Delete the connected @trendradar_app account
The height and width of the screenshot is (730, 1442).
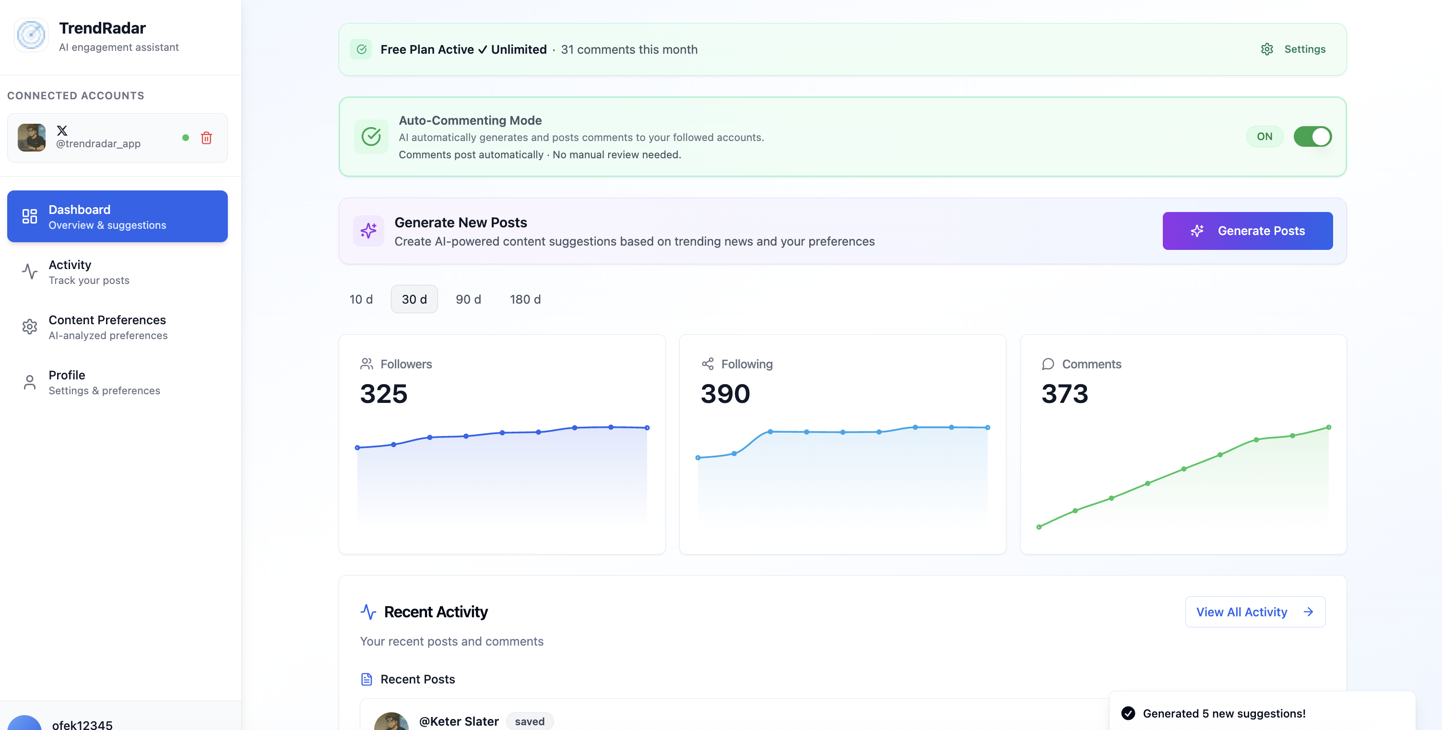pos(206,138)
